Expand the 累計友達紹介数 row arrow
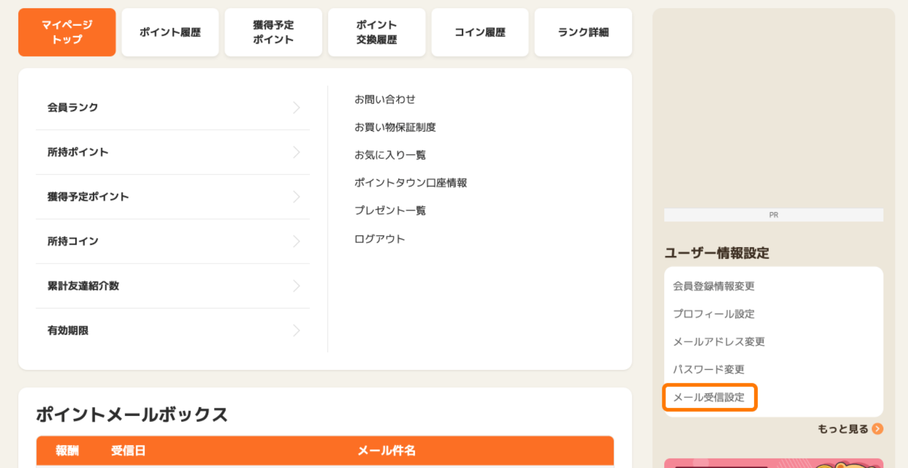The width and height of the screenshot is (908, 468). pos(296,286)
